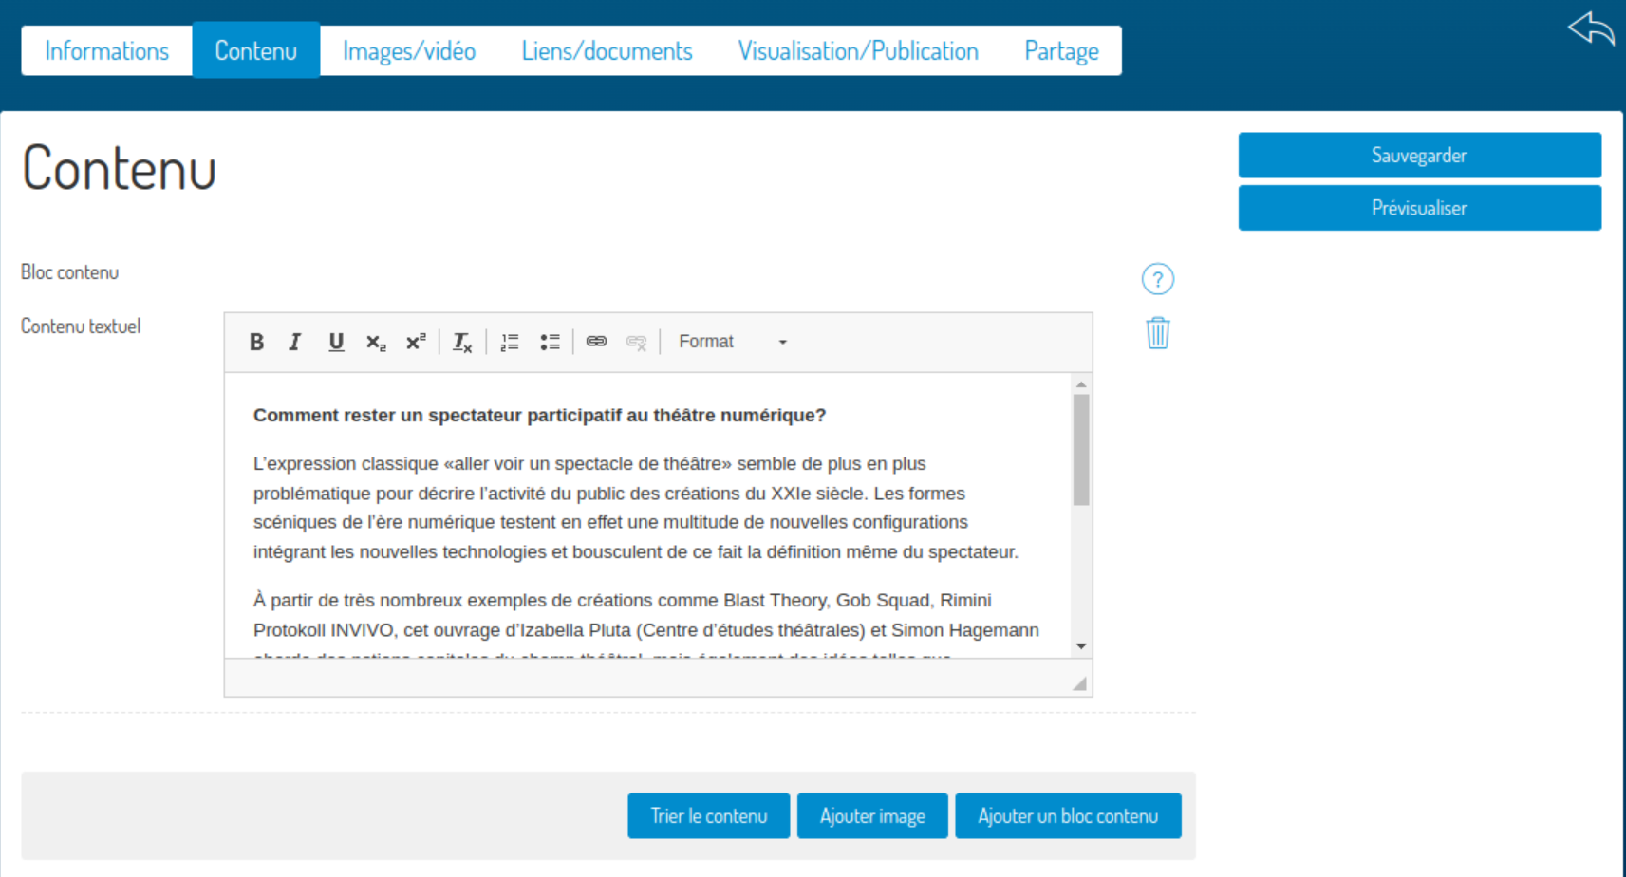Delete the content block with trash icon
1626x877 pixels.
(1157, 333)
